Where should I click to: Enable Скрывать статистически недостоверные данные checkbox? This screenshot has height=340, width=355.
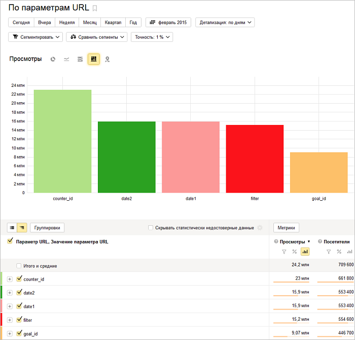coord(151,228)
